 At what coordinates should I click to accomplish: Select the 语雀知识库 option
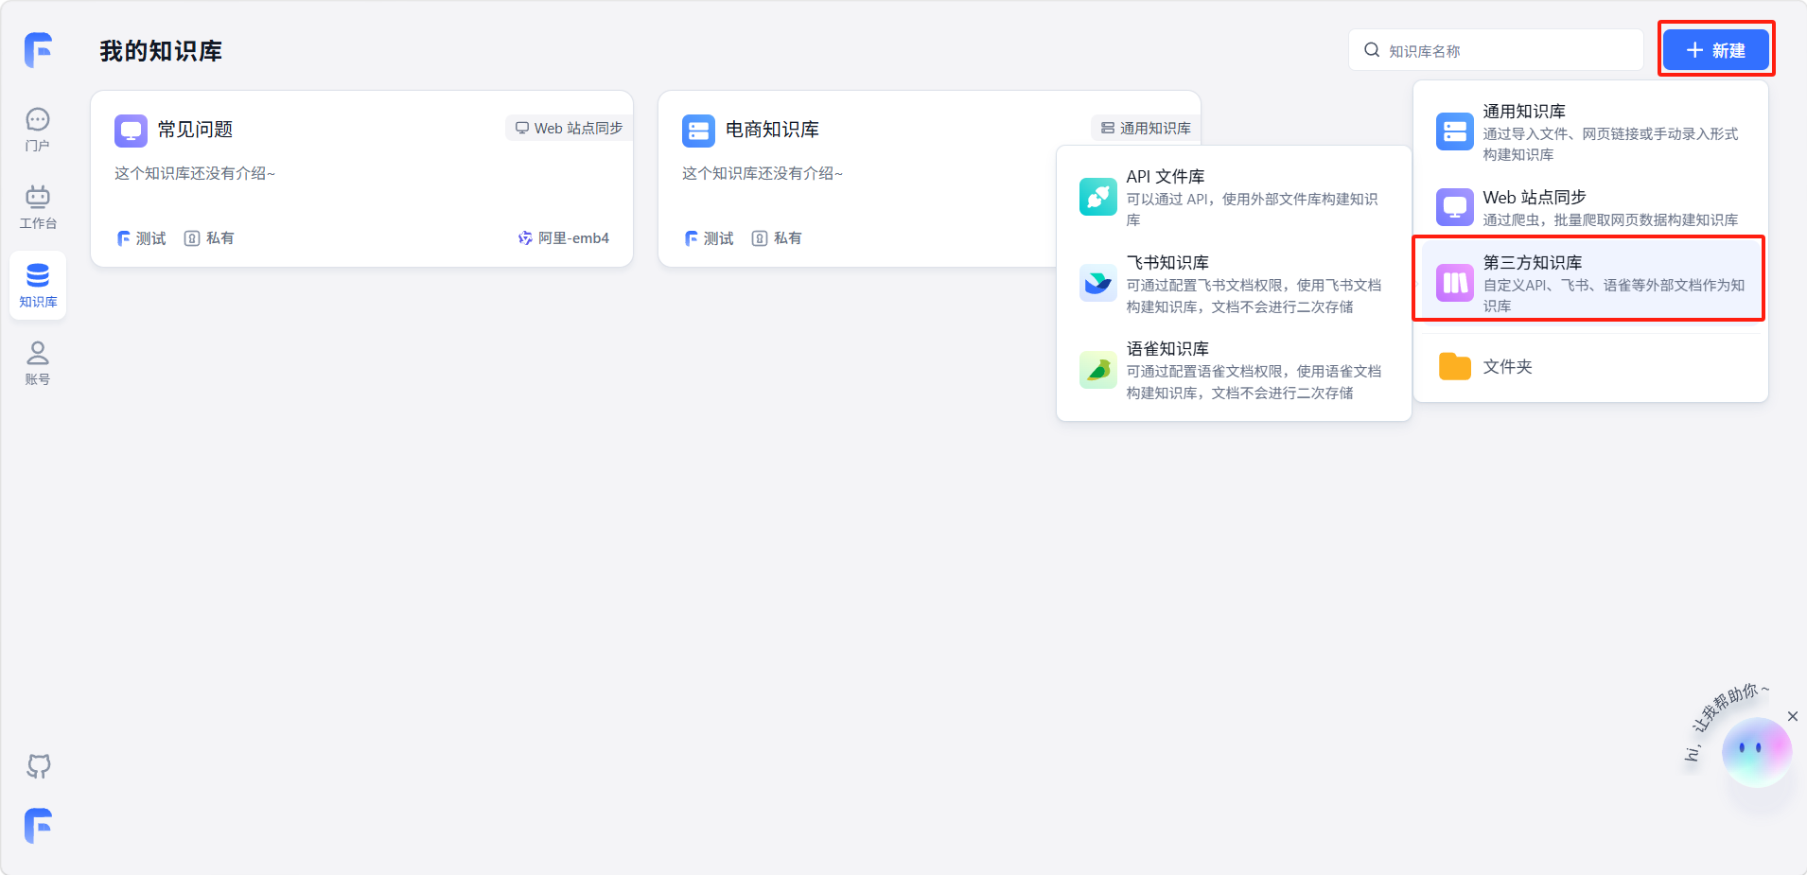pos(1233,369)
